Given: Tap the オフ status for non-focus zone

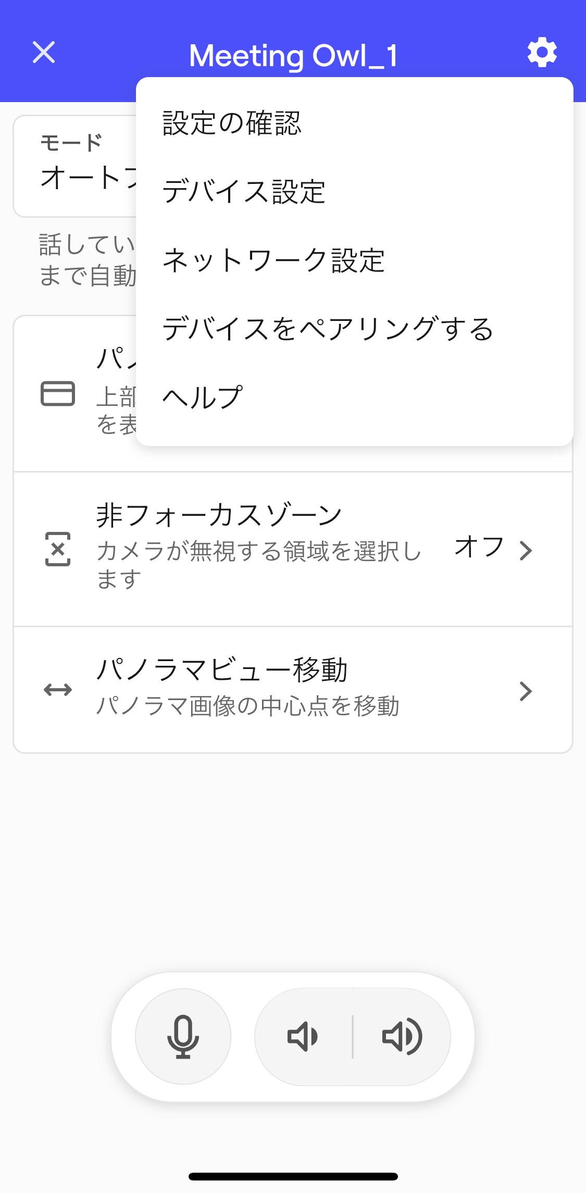Looking at the screenshot, I should point(479,547).
